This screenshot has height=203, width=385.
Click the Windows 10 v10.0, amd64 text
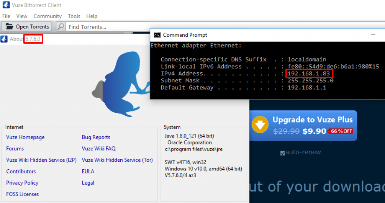coord(203,169)
